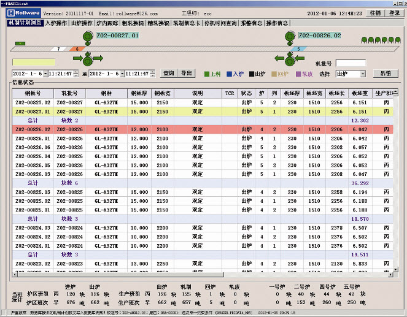Click right rolling mill stand icon on the line
Viewport: 407px width, 317px height.
tap(288, 37)
